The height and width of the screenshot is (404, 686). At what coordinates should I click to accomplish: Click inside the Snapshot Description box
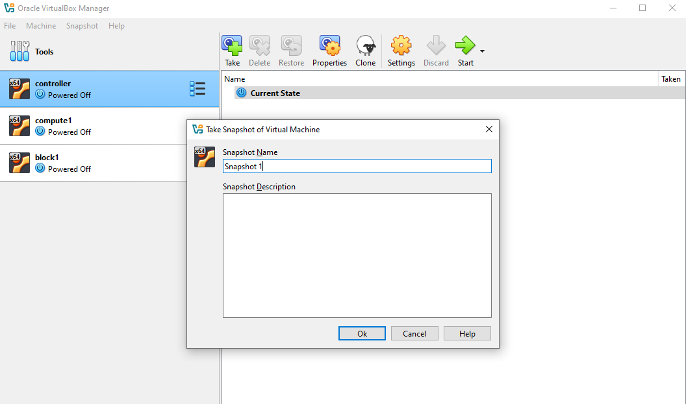(x=357, y=255)
